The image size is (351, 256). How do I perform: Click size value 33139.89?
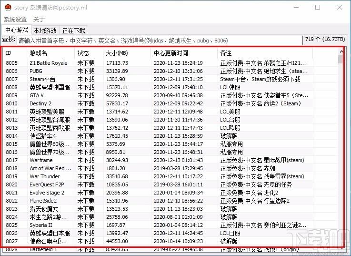(117, 71)
